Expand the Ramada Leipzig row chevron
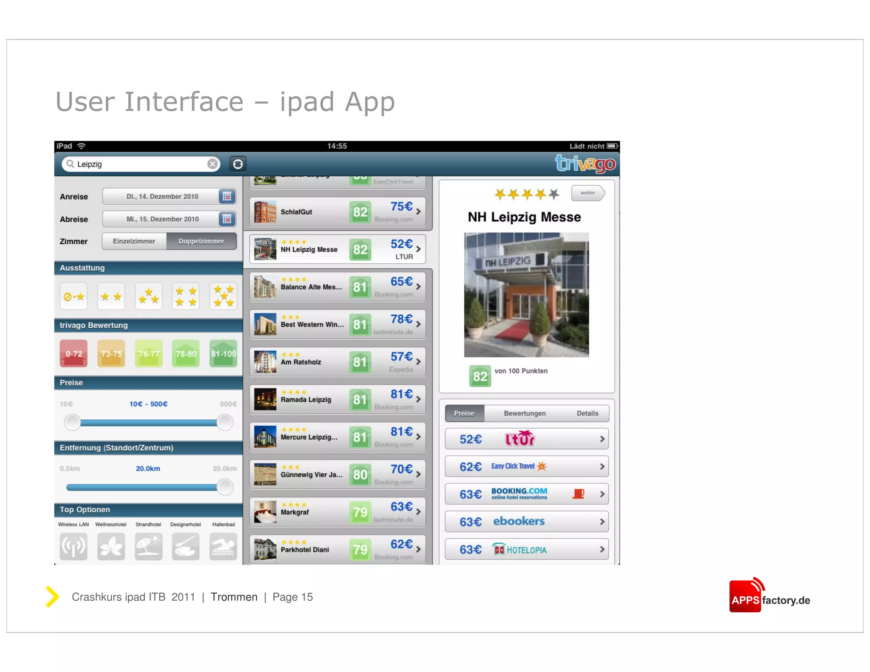This screenshot has width=870, height=672. [419, 399]
